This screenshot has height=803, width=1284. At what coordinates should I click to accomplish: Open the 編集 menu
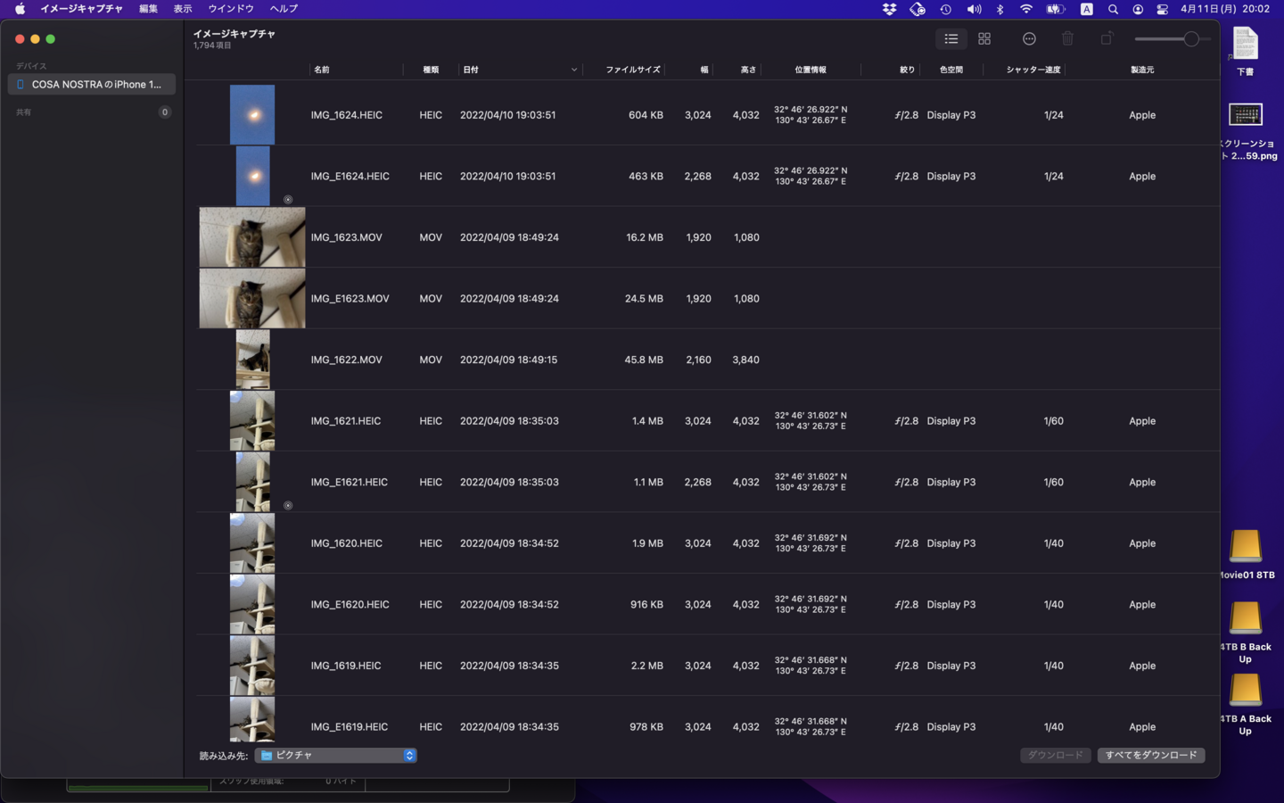pyautogui.click(x=148, y=9)
